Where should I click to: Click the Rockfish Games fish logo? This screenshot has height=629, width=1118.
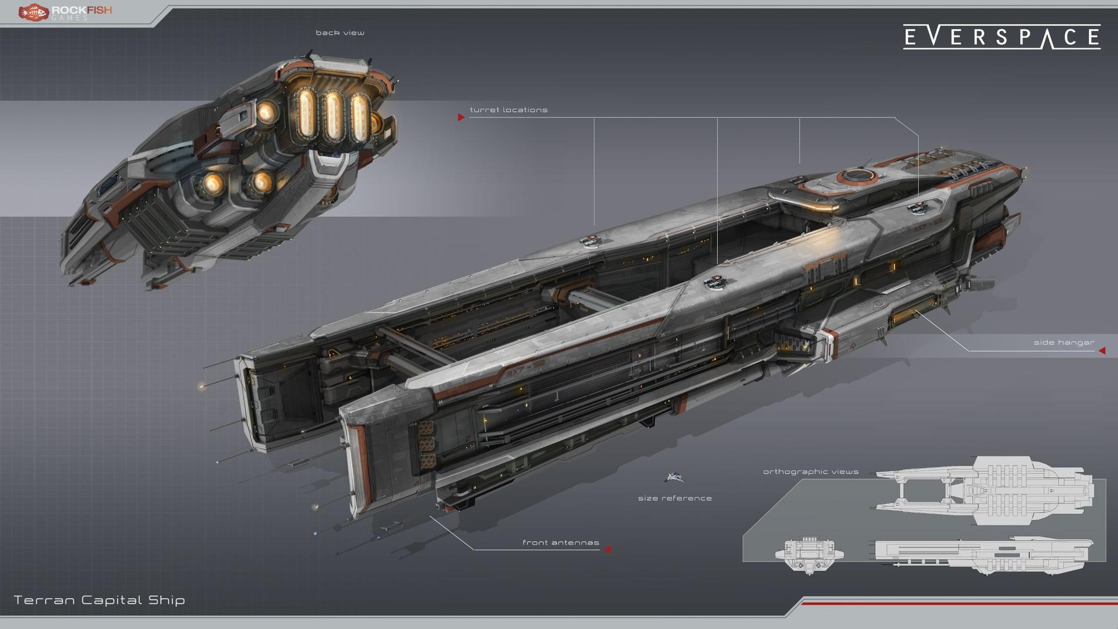[x=33, y=12]
